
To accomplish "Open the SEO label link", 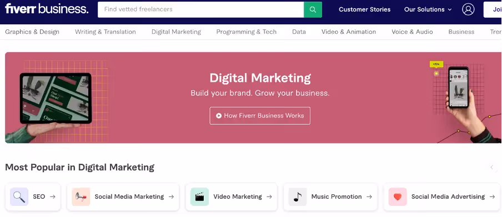I will (x=39, y=197).
